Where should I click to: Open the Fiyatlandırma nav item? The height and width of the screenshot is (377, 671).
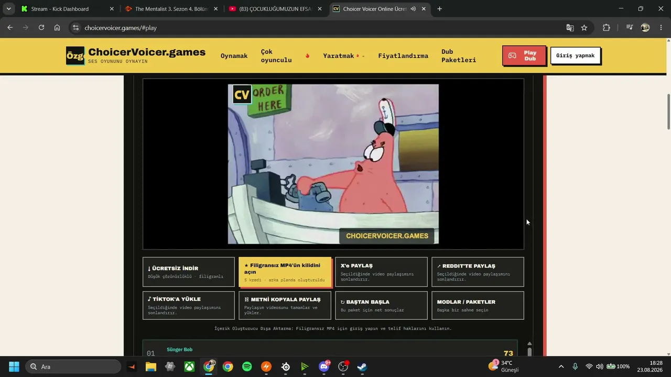pos(403,56)
